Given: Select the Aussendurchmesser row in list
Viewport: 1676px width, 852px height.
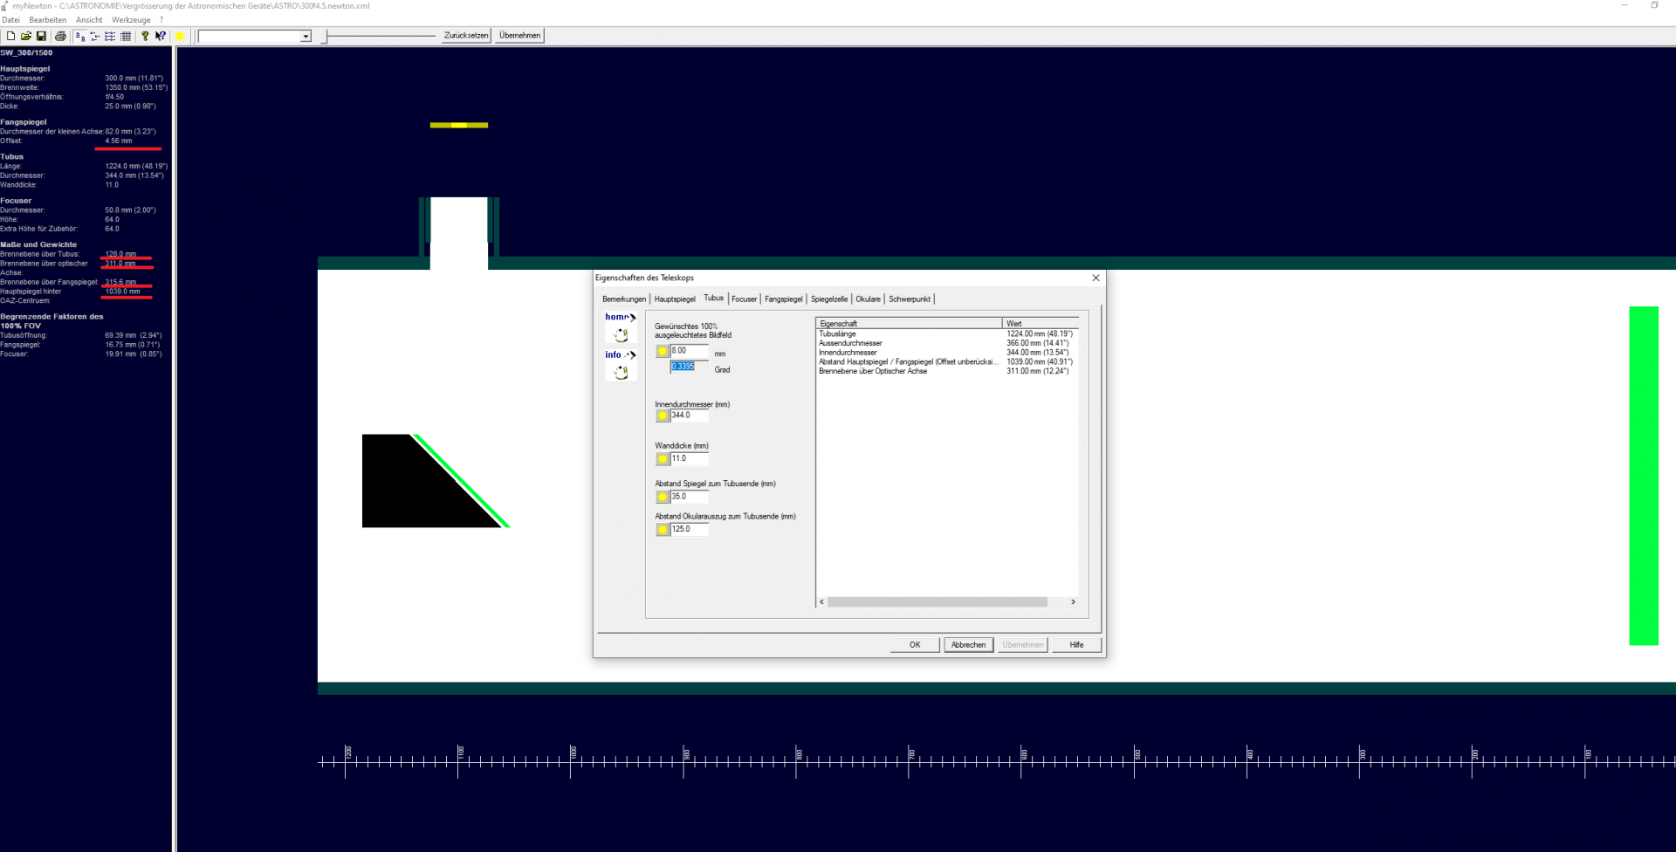Looking at the screenshot, I should tap(947, 343).
